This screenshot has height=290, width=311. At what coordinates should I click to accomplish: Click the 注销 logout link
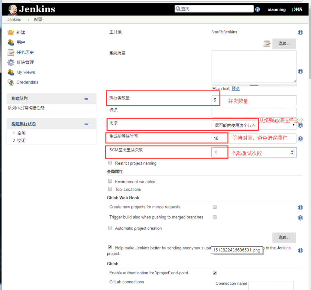298,10
